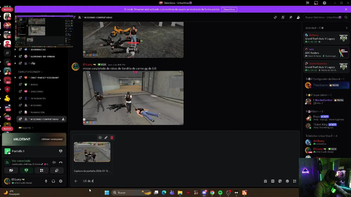Open the llorones-de-urban channel
Image resolution: width=351 pixels, height=197 pixels.
click(x=41, y=56)
